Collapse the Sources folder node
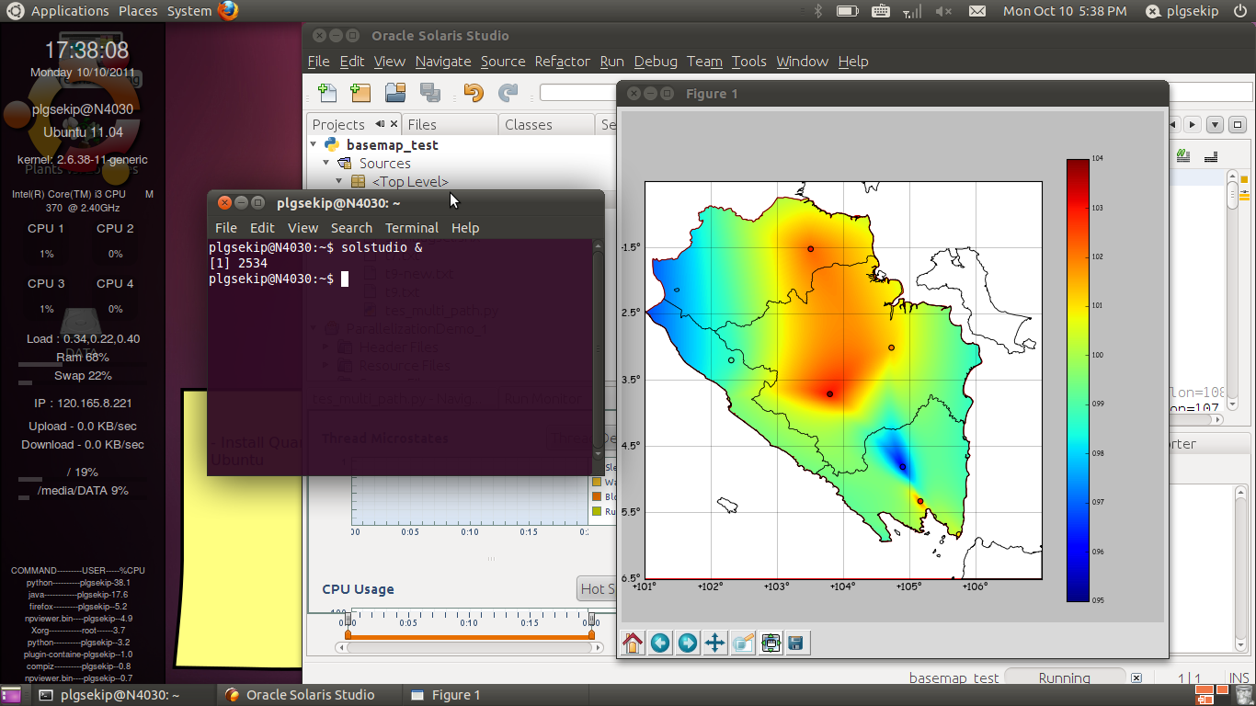This screenshot has width=1256, height=706. click(326, 163)
